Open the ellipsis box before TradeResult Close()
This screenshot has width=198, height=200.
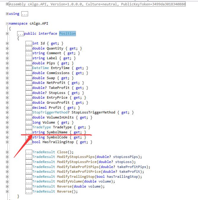[x=29, y=152]
